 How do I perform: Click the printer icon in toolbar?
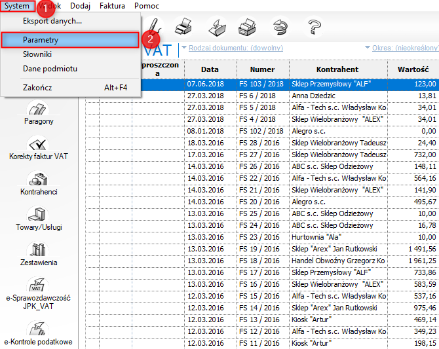(183, 27)
